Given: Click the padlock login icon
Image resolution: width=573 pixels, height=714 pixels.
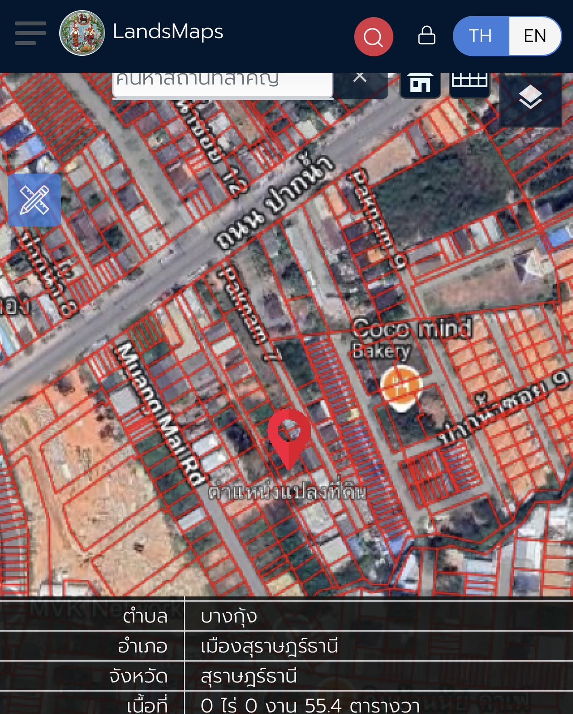Looking at the screenshot, I should tap(426, 36).
